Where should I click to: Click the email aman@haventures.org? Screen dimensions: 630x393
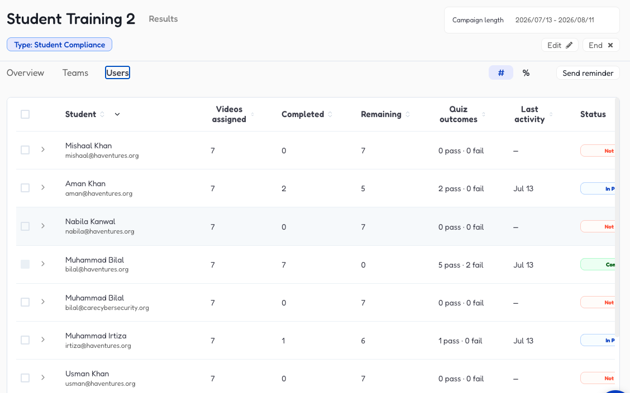[99, 193]
